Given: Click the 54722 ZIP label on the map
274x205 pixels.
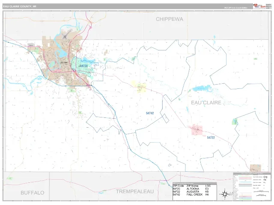Looking at the screenshot, I should click(x=211, y=138).
